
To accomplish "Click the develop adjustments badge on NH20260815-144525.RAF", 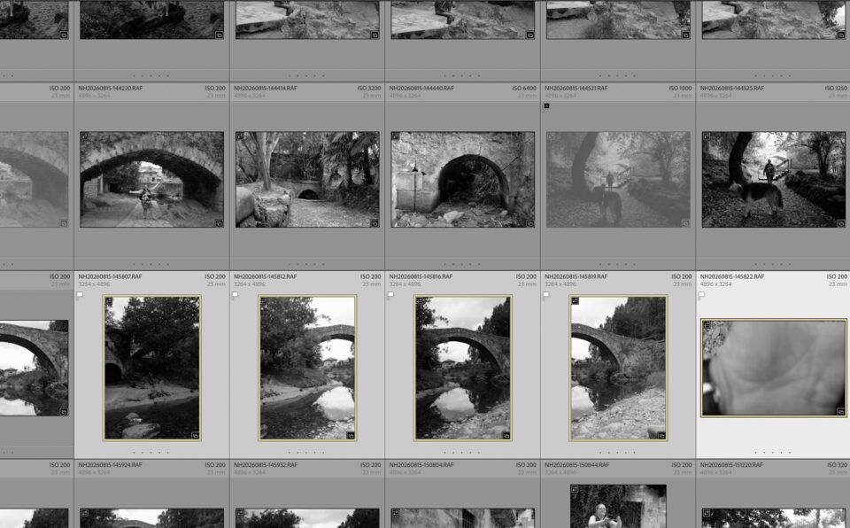I will (707, 136).
